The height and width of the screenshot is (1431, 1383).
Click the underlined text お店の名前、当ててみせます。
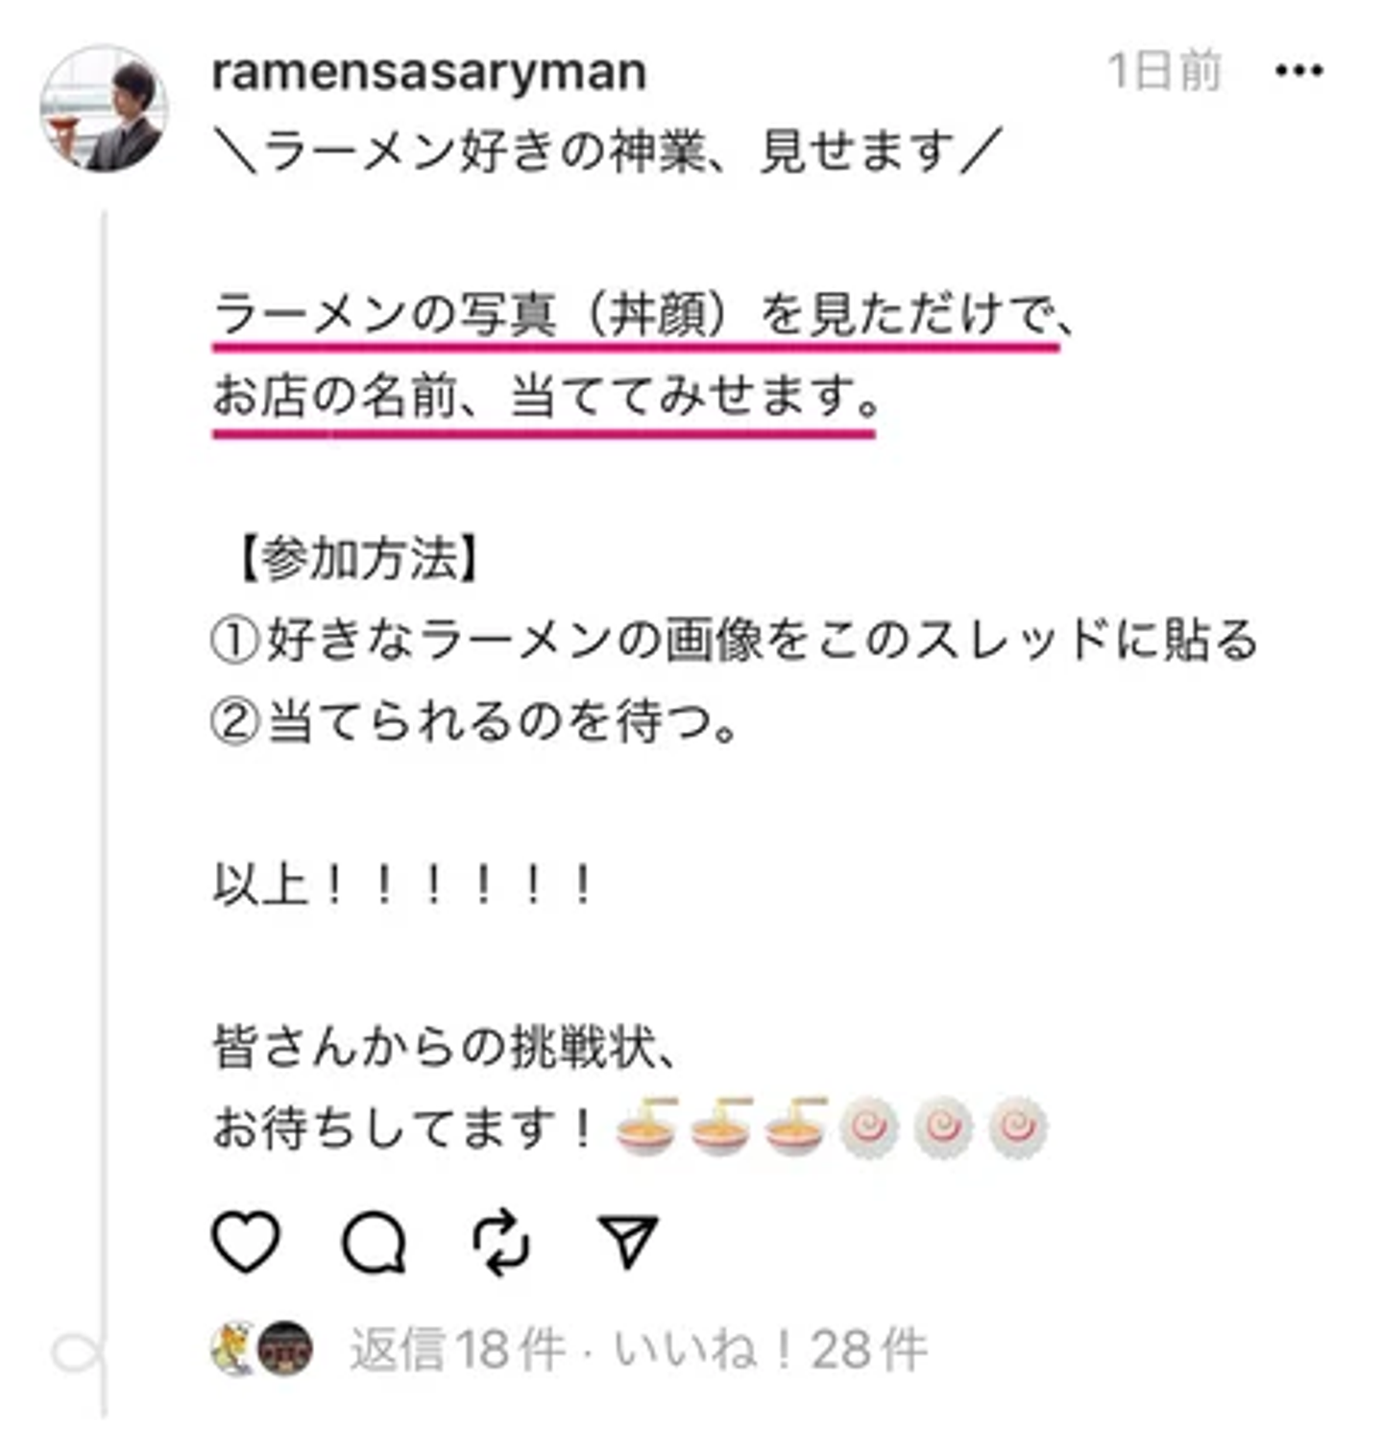click(545, 396)
